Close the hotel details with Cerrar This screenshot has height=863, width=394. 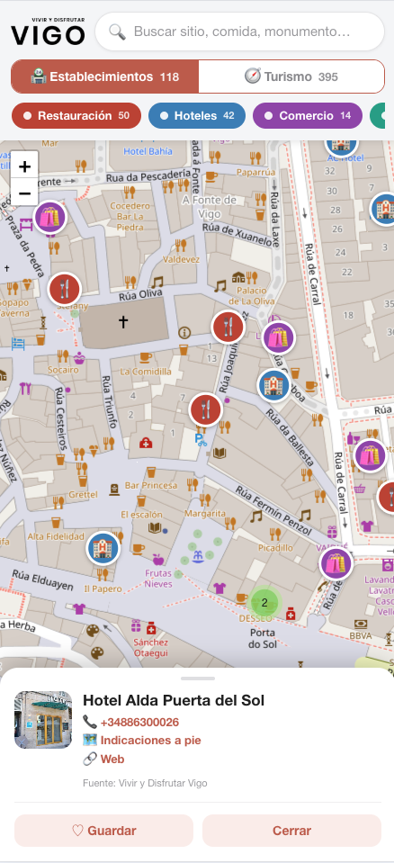(291, 831)
